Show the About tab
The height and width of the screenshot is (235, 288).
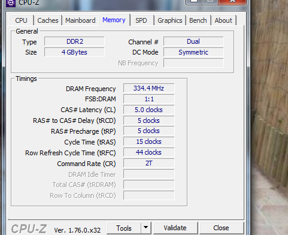pos(223,20)
